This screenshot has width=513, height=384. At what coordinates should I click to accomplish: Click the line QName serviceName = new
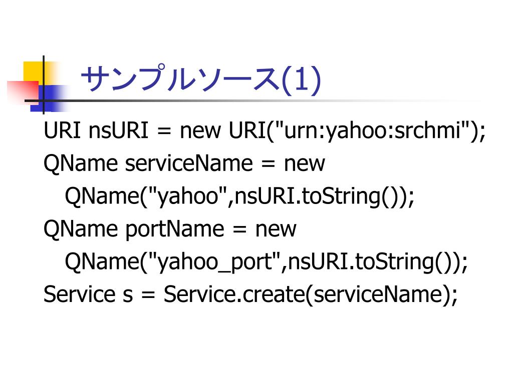(x=184, y=163)
